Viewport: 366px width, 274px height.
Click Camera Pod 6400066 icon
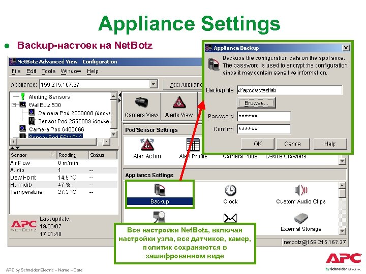[x=23, y=128]
